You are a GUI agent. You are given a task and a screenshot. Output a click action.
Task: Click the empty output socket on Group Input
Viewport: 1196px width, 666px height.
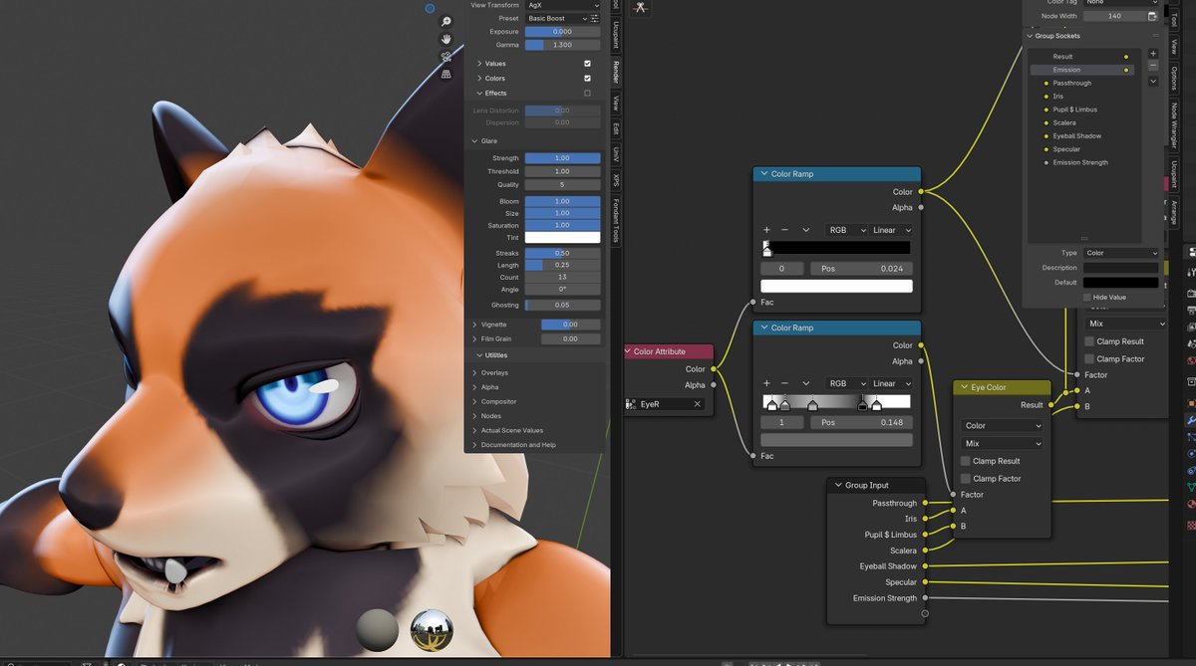click(x=925, y=614)
